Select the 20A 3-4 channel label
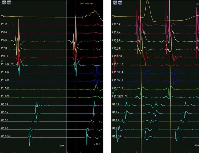 coord(116,32)
